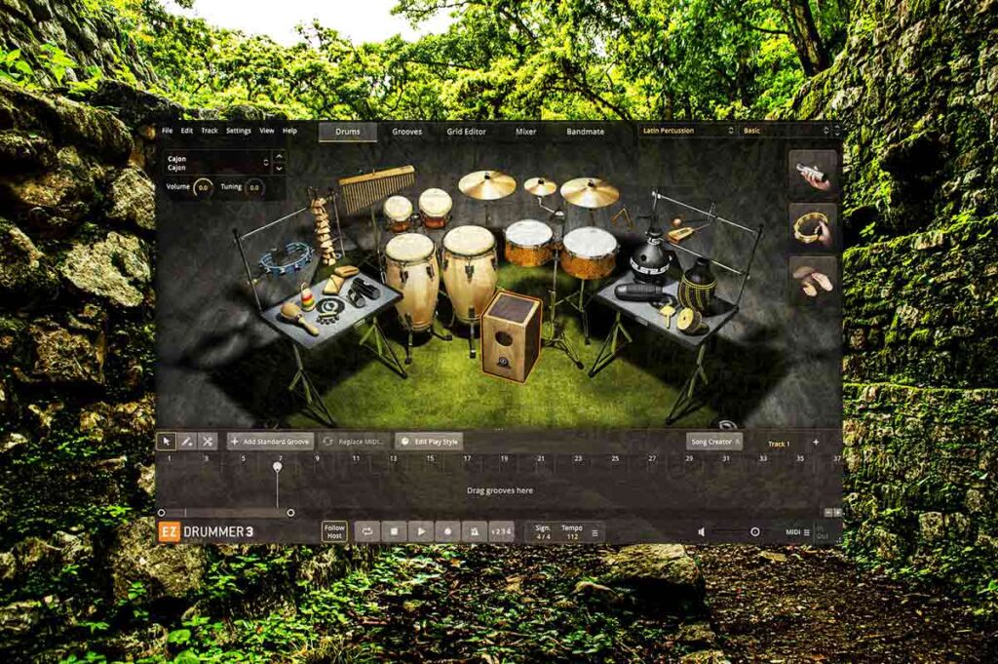This screenshot has height=664, width=998.
Task: Select the pencil draw tool
Action: 187,441
